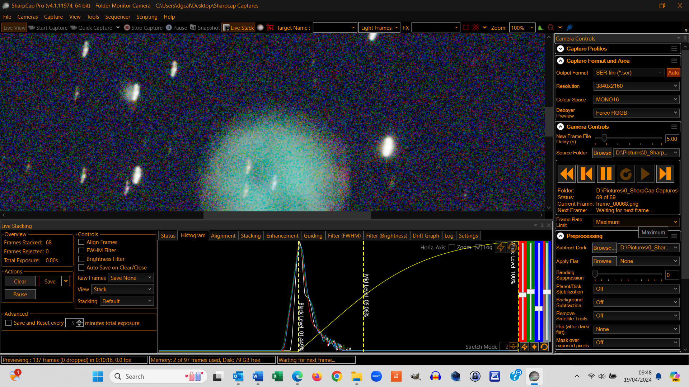Click the previous frame button
The image size is (689, 387).
(586, 174)
